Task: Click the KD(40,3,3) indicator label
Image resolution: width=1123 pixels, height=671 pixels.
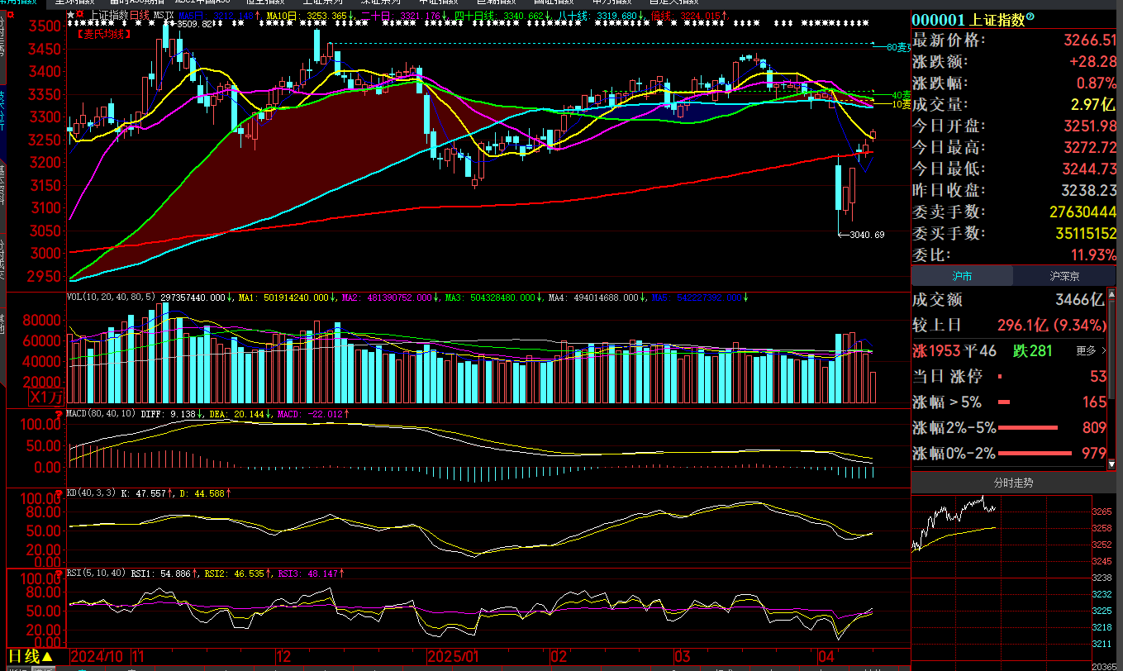Action: (x=93, y=493)
